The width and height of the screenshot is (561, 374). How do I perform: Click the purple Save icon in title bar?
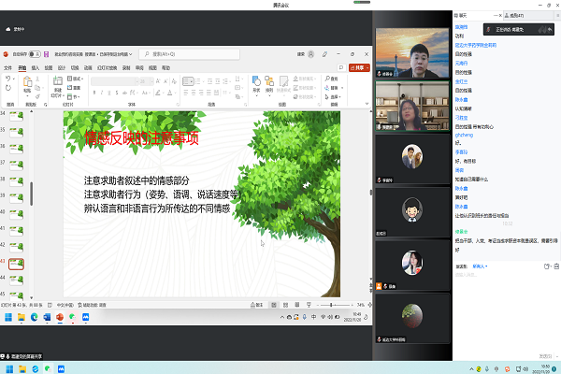coord(46,55)
